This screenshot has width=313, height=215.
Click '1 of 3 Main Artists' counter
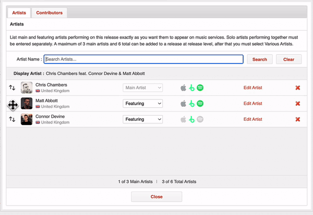[x=135, y=182]
